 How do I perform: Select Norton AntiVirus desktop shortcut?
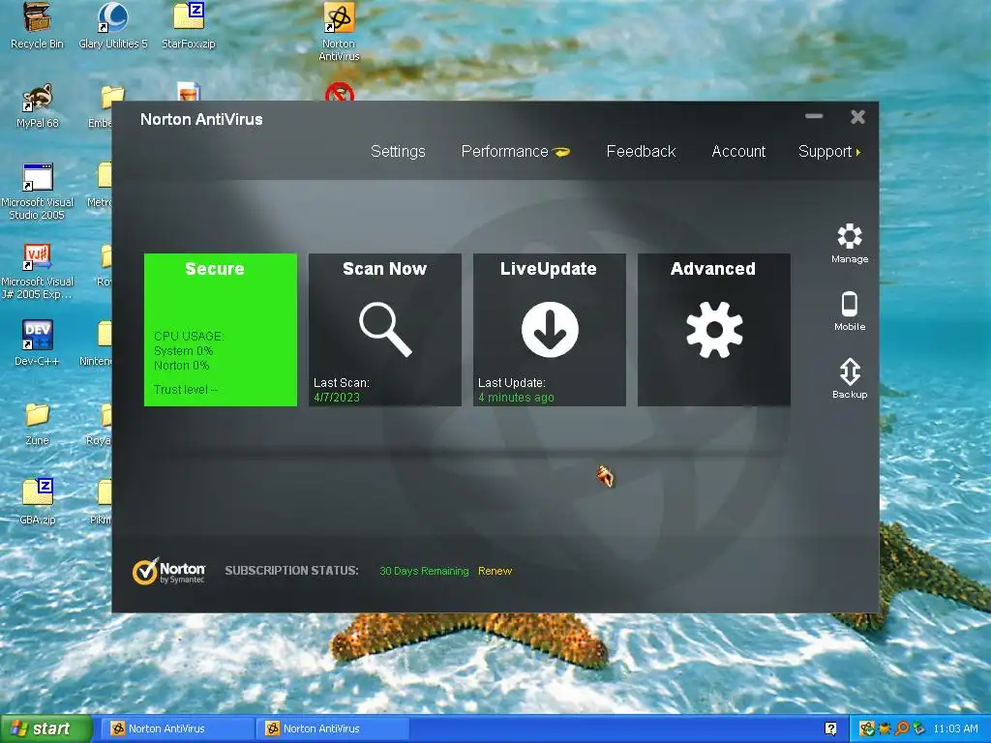pyautogui.click(x=339, y=32)
